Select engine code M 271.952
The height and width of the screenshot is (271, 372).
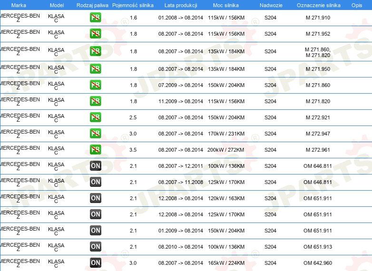point(318,34)
